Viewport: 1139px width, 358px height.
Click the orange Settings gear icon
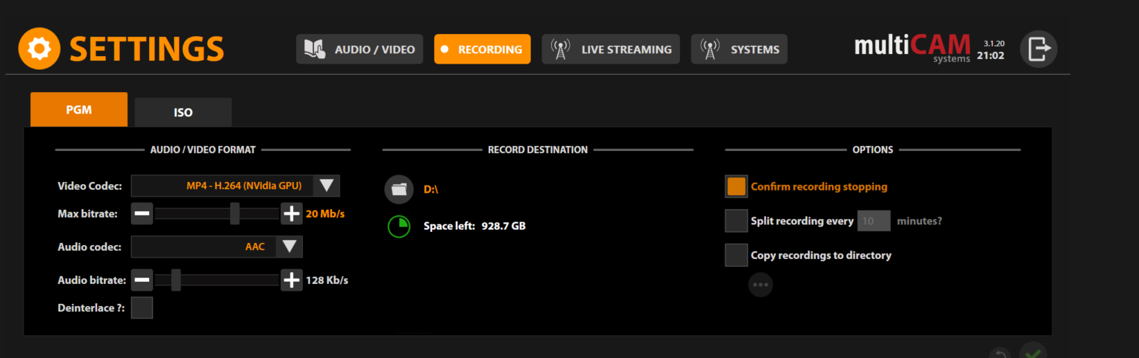(x=39, y=48)
